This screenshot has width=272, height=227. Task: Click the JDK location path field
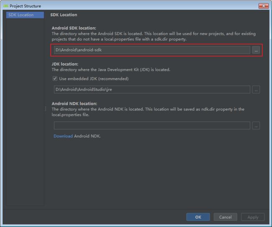[x=152, y=89]
